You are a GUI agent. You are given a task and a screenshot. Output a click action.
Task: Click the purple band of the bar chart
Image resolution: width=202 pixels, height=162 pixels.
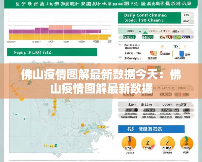click(55, 32)
